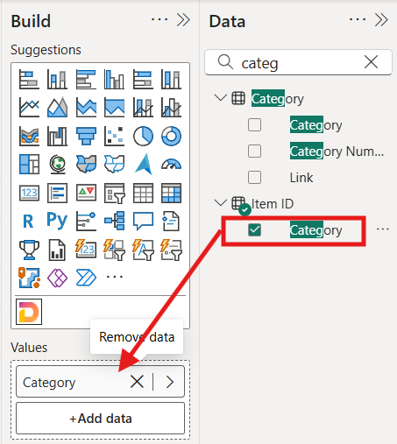Viewport: 397px width, 444px height.
Task: Select the R script visual
Action: pos(28,221)
